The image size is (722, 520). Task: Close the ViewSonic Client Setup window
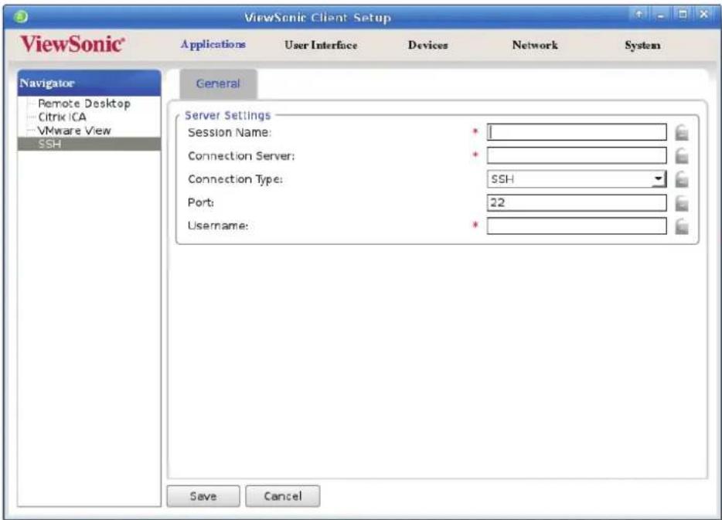coord(704,14)
